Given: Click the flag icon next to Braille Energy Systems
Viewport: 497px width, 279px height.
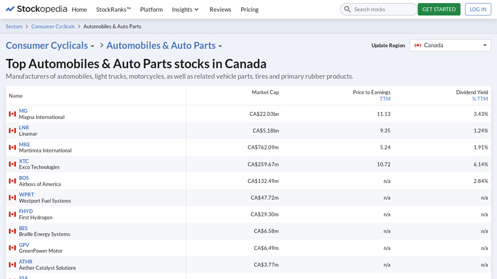Looking at the screenshot, I should pyautogui.click(x=12, y=231).
